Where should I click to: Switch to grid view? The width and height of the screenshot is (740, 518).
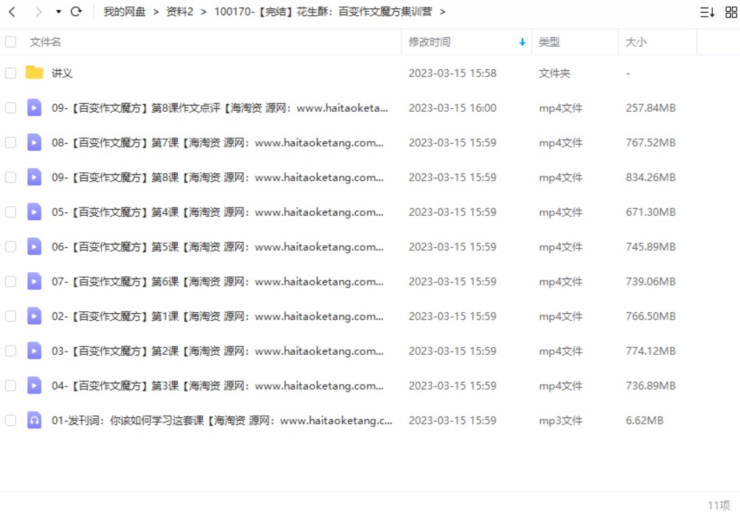click(731, 12)
